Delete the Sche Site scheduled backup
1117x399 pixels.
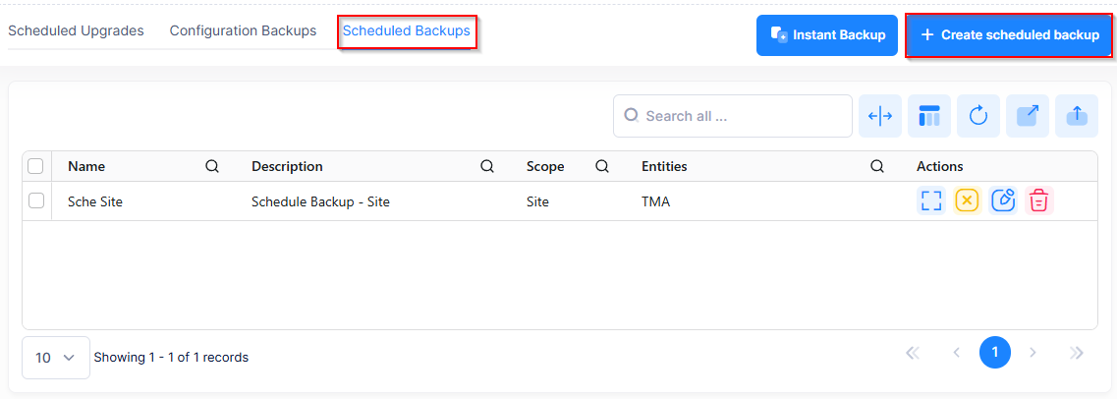pyautogui.click(x=1038, y=200)
